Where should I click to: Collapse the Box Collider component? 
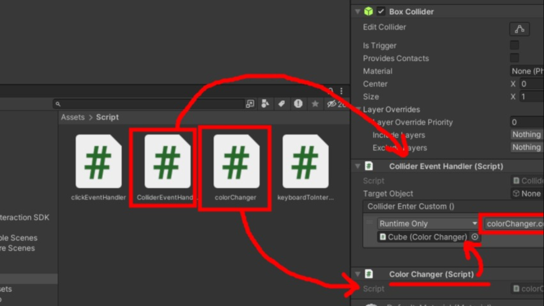tap(357, 11)
